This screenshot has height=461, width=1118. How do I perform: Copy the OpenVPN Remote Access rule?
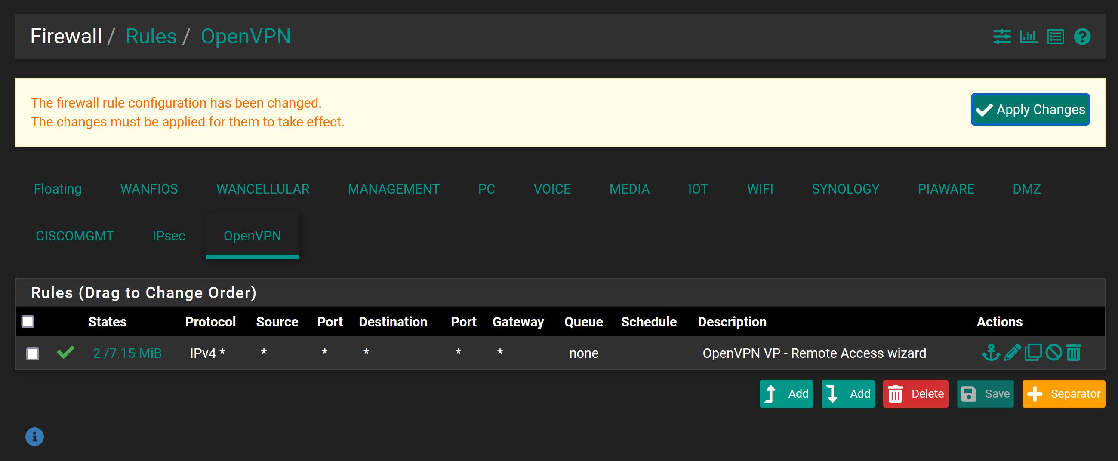(1033, 353)
